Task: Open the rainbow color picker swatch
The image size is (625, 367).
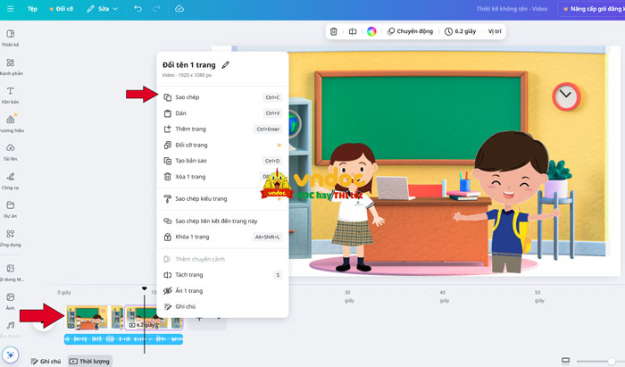Action: (371, 31)
